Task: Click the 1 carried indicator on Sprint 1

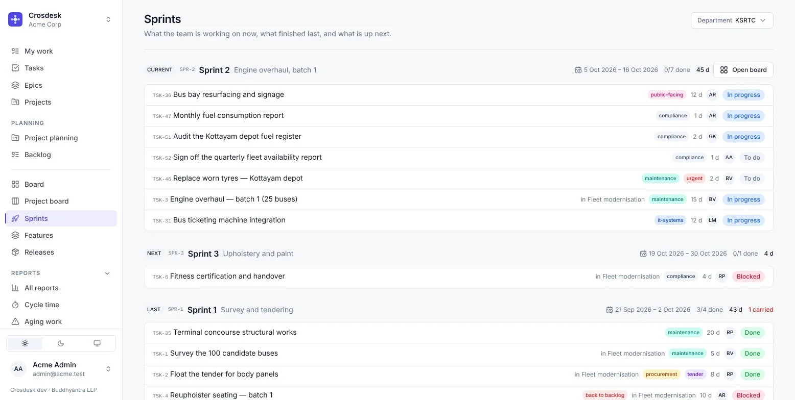Action: coord(761,310)
